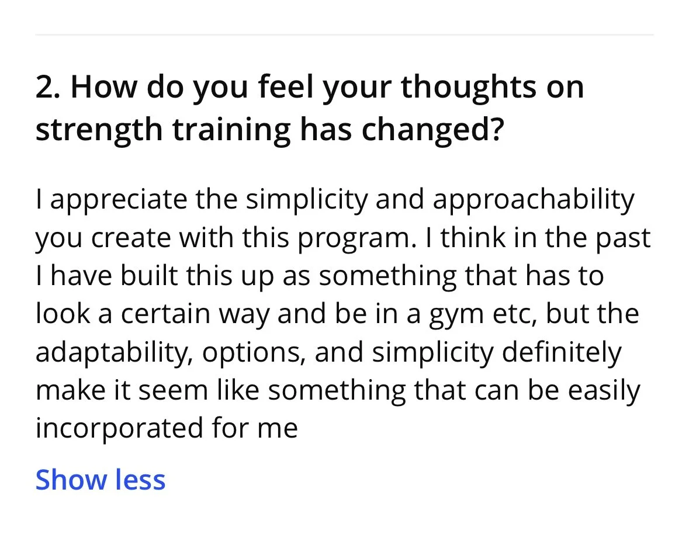Click the word "appreciate" in the response
This screenshot has height=534, width=689.
[119, 200]
